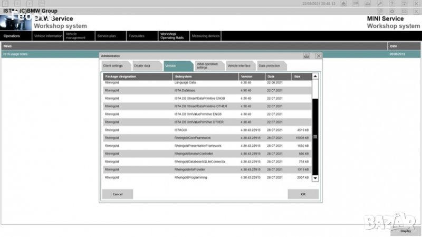This screenshot has width=422, height=237.
Task: Click the envelope message icon
Action: coord(404,11)
